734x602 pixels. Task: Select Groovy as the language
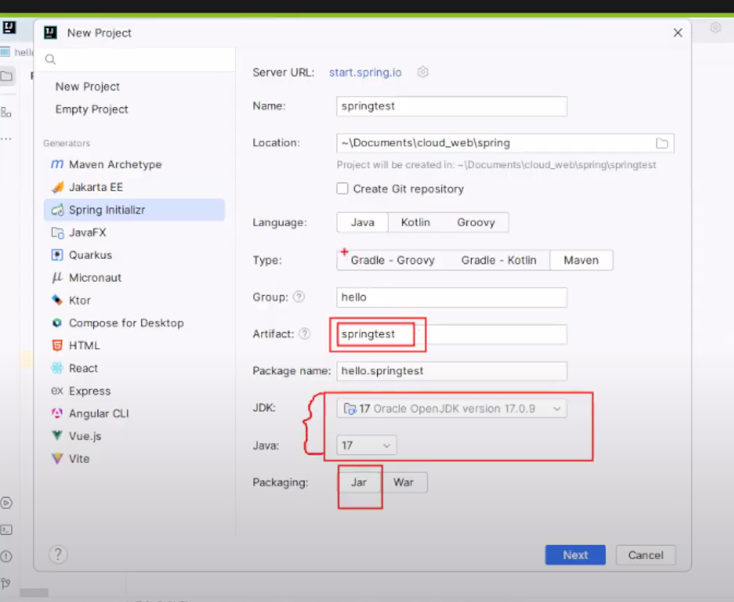tap(475, 223)
